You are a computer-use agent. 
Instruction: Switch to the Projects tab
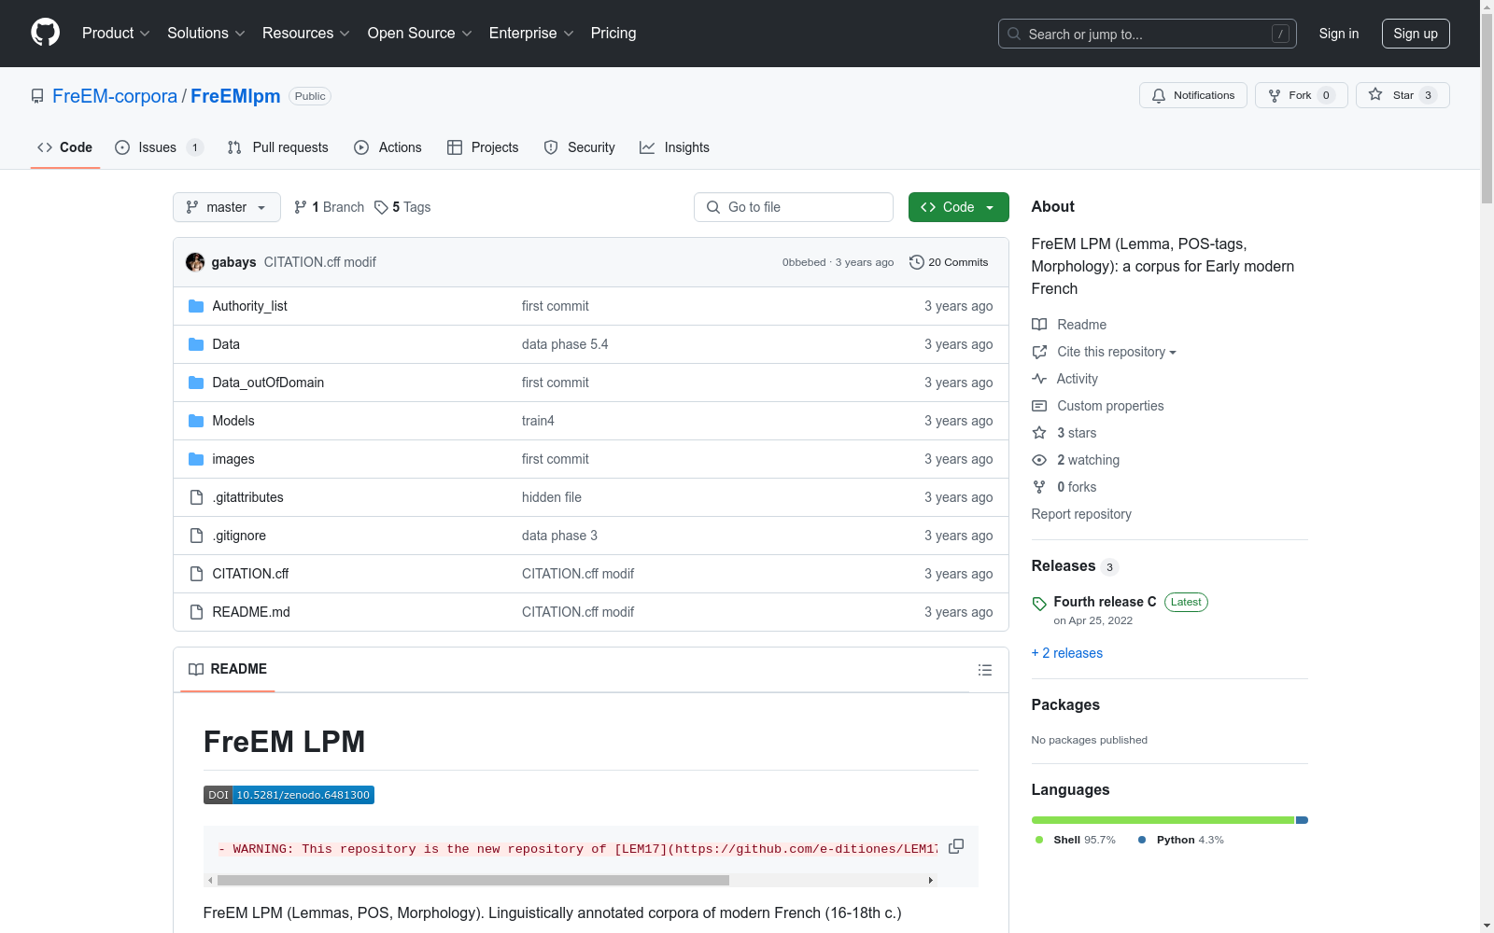click(483, 147)
